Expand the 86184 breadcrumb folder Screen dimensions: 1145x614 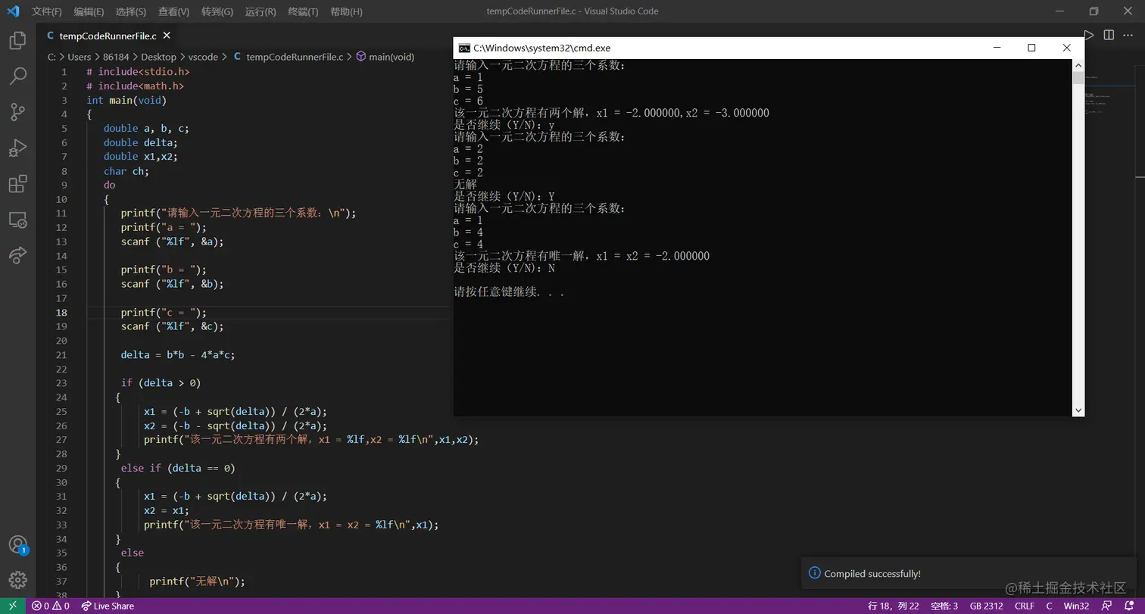116,57
